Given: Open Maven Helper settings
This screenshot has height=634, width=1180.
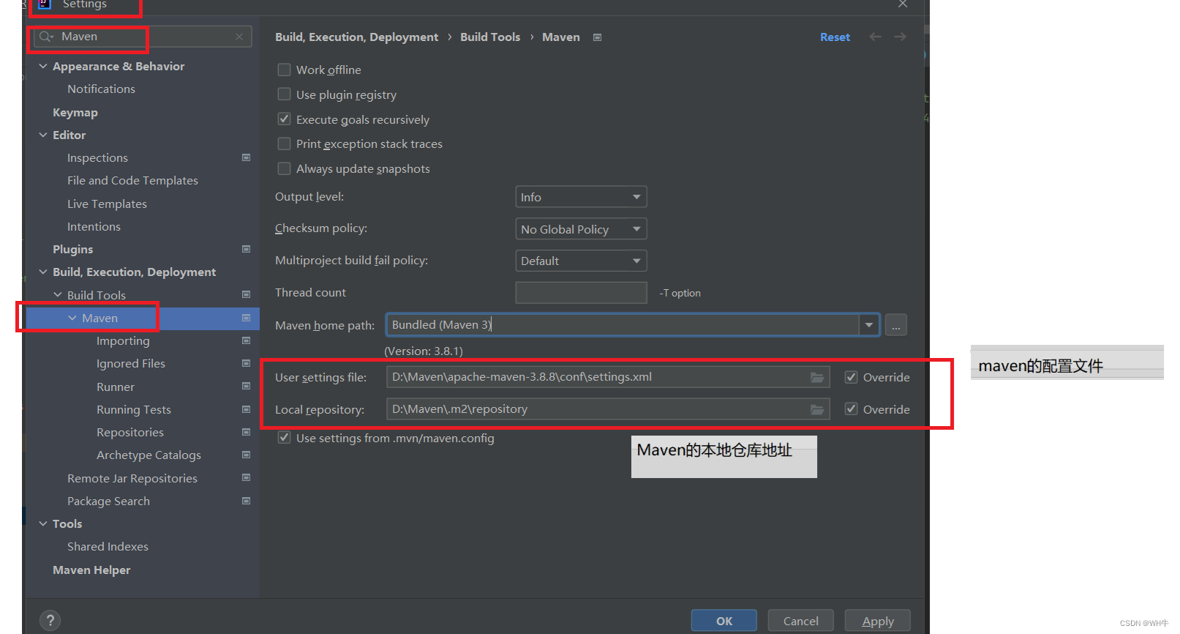Looking at the screenshot, I should click(x=91, y=570).
